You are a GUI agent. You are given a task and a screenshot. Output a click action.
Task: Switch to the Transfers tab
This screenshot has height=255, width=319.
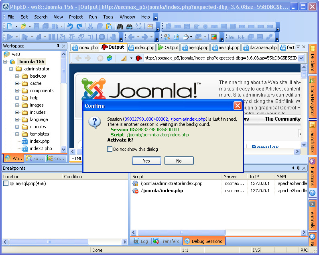(x=167, y=241)
